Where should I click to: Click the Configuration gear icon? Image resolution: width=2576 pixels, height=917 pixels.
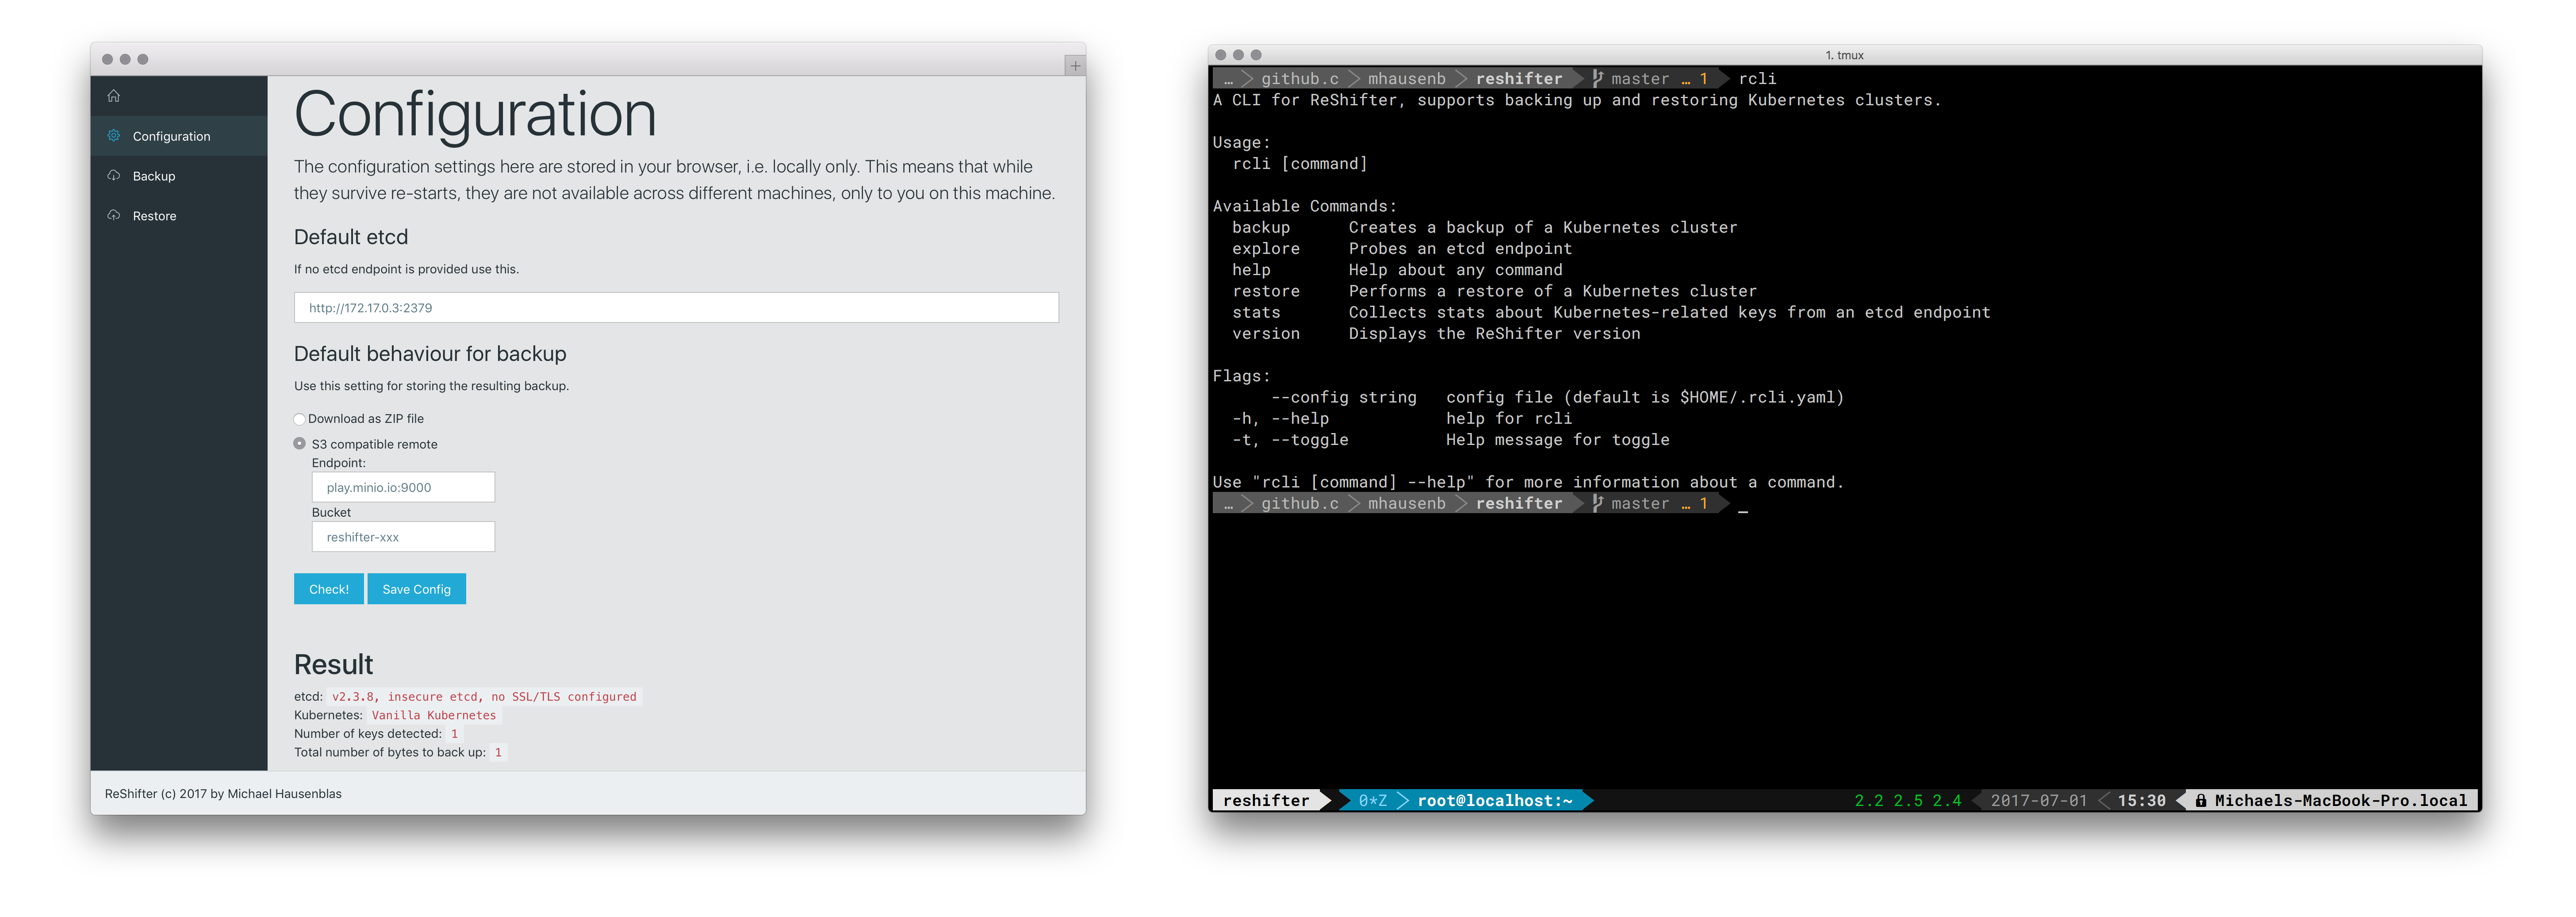click(x=114, y=136)
